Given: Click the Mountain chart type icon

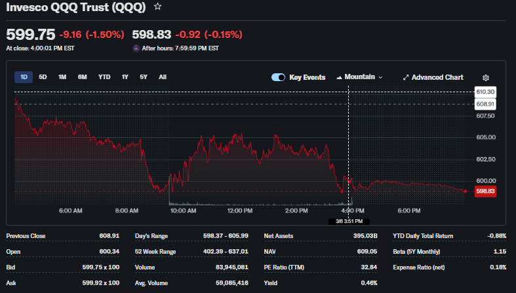Looking at the screenshot, I should [x=339, y=77].
